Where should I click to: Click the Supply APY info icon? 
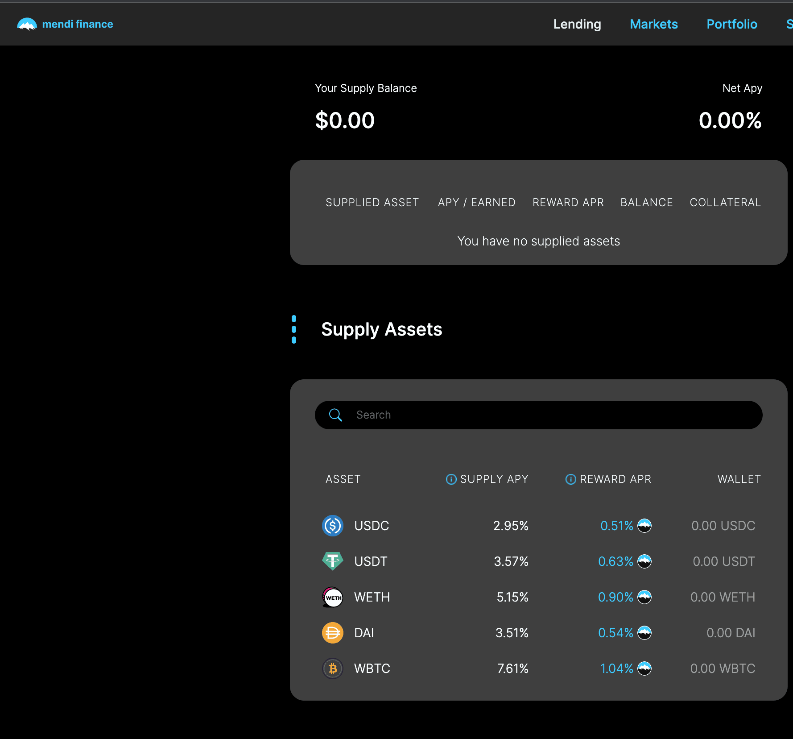click(x=451, y=479)
